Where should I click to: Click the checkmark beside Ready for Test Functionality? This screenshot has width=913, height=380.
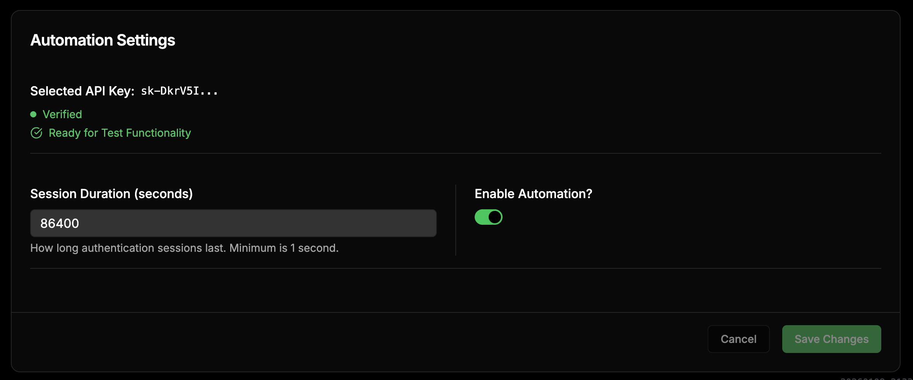36,133
